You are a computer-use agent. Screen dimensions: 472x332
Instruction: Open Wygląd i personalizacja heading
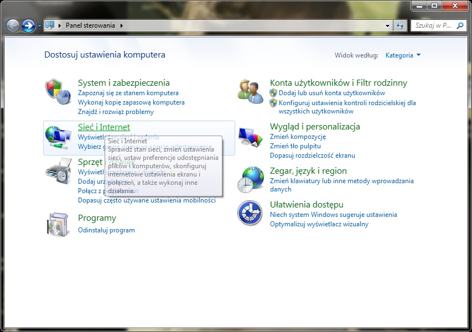pos(315,127)
